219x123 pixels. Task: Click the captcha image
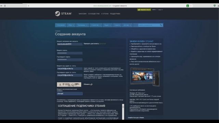[69, 84]
